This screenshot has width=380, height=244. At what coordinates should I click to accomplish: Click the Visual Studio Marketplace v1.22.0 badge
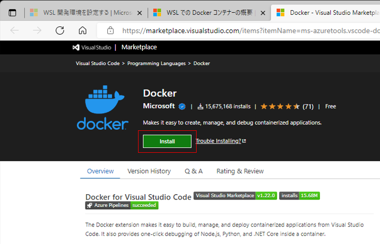[x=235, y=196]
